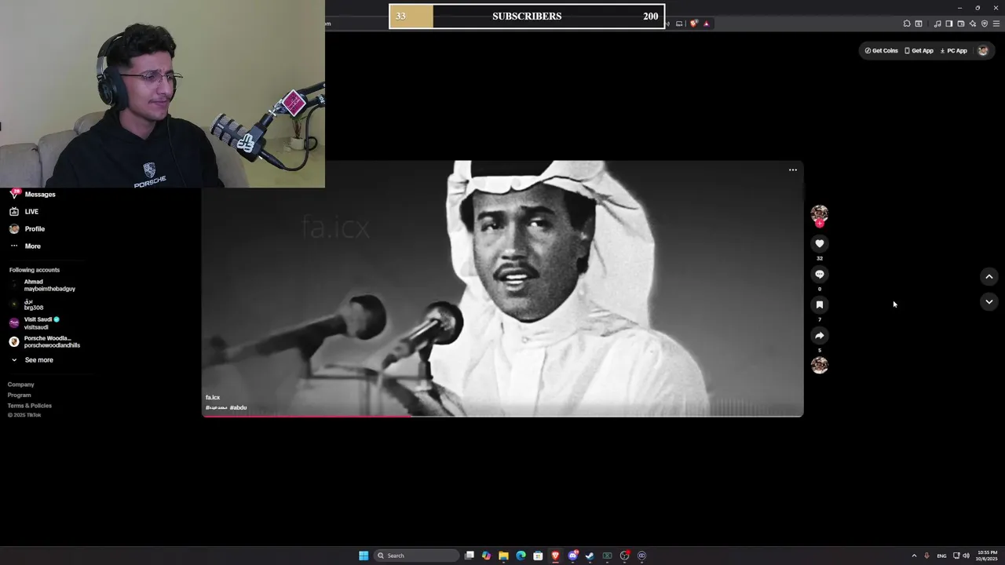Like the video with the heart icon
This screenshot has height=565, width=1005.
(819, 244)
